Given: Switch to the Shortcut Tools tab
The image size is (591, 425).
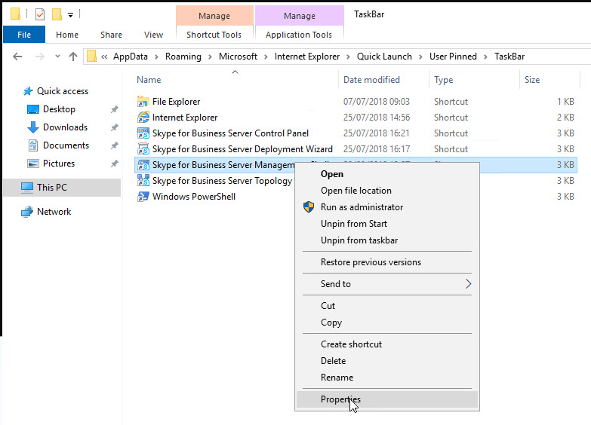Looking at the screenshot, I should [x=214, y=35].
